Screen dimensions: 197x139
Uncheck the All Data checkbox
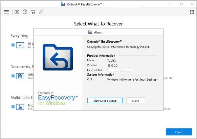pos(13,45)
